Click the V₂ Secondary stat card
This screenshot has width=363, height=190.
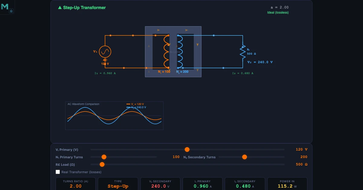[160, 184]
